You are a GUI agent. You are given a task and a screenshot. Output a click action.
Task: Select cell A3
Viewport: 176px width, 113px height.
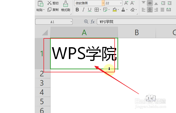coord(84,83)
